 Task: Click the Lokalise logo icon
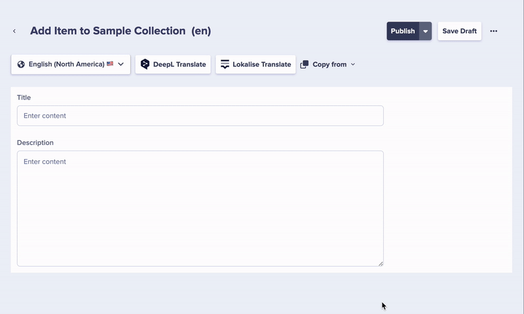point(225,64)
